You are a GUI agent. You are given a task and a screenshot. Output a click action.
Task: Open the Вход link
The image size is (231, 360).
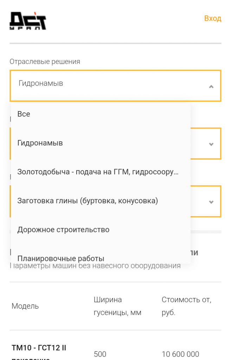tap(213, 18)
